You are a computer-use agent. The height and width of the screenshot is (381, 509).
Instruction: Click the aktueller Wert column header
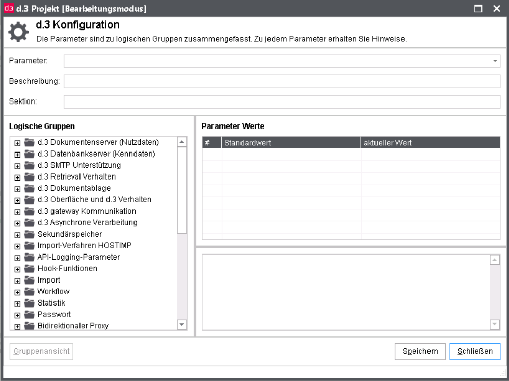tap(431, 143)
